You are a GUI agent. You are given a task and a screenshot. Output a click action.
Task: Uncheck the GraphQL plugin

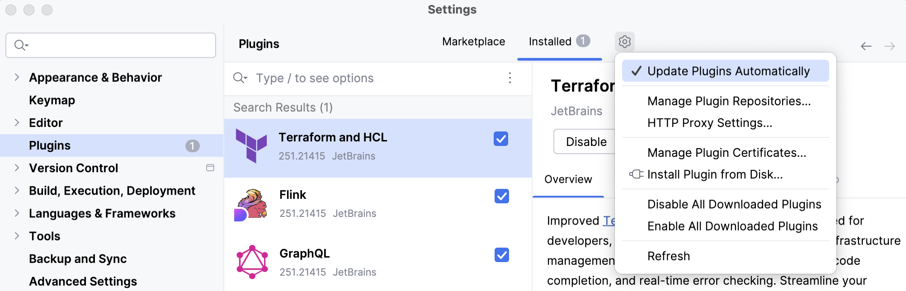tap(500, 255)
